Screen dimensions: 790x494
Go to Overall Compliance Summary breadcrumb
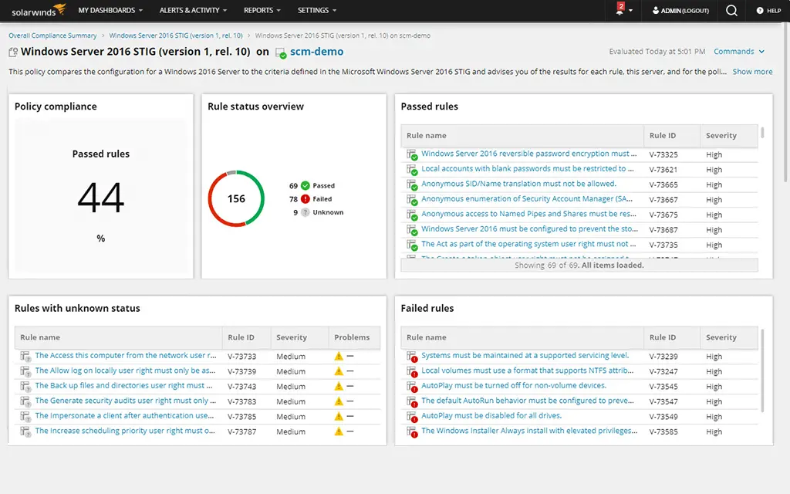tap(52, 36)
